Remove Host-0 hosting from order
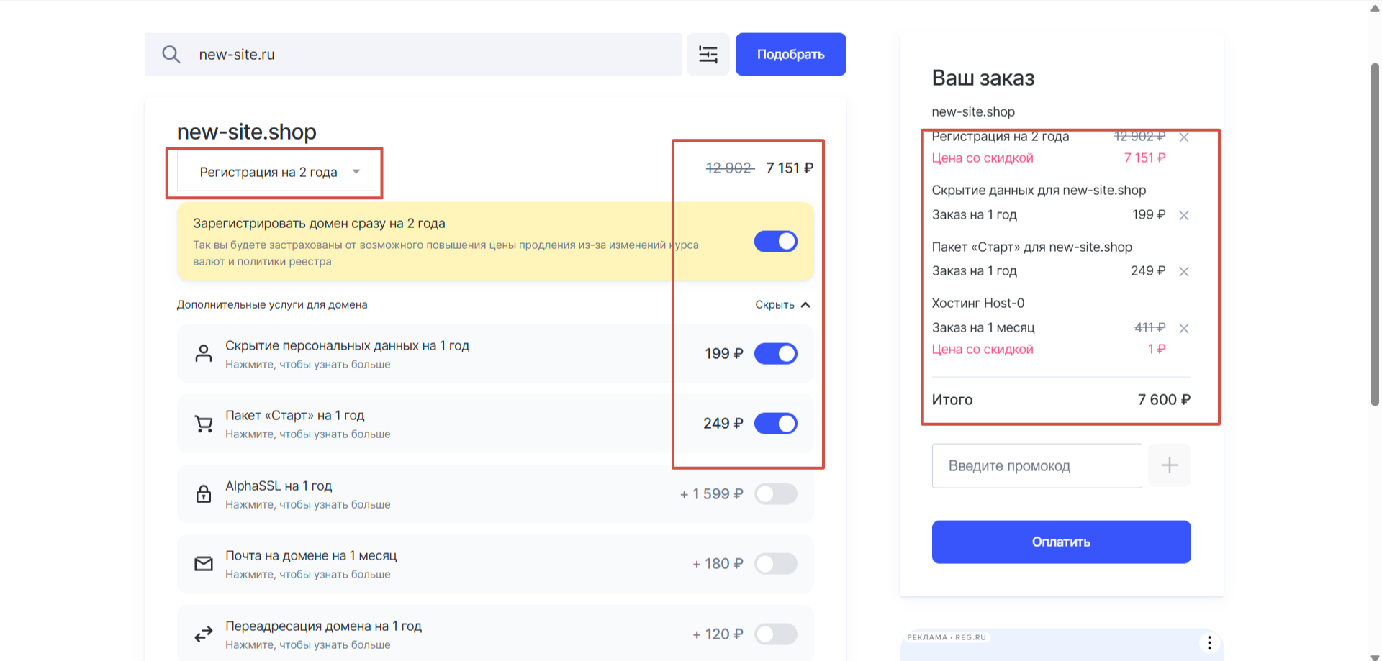 click(1184, 328)
